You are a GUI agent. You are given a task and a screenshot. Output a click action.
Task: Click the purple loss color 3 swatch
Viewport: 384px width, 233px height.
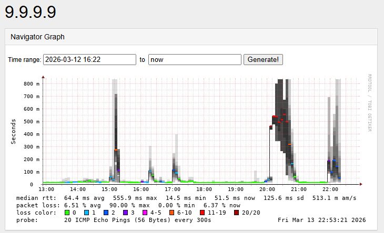click(x=125, y=213)
